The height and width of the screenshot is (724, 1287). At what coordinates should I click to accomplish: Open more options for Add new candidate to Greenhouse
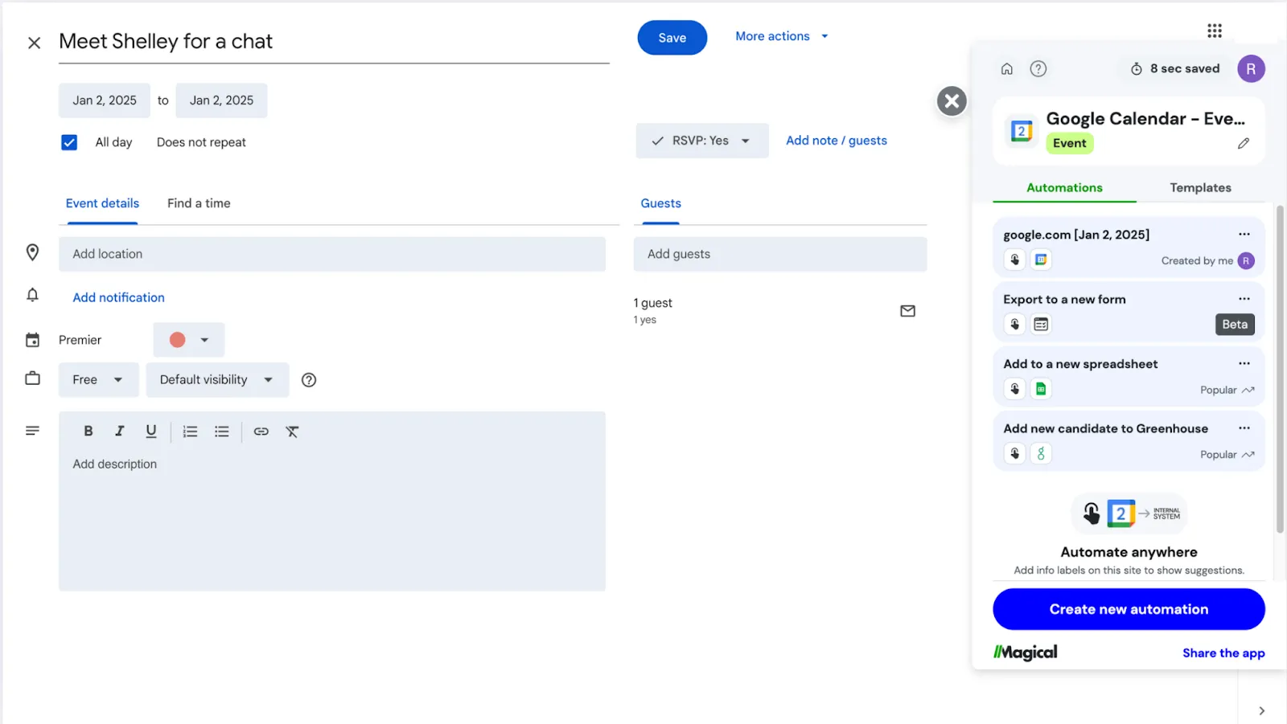1244,428
